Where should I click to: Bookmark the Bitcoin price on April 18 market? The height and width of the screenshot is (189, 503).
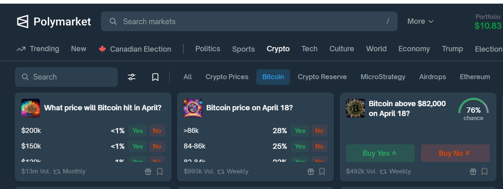[x=322, y=171]
